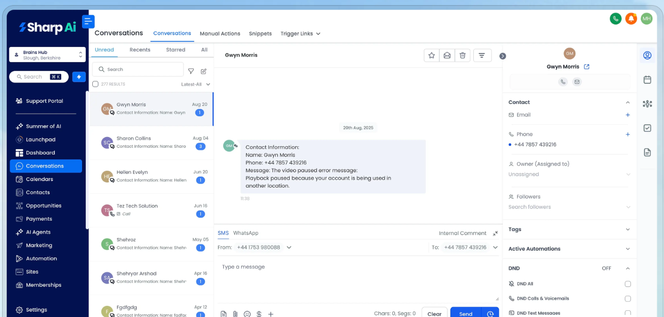Open the Trigger Links dropdown menu
Image resolution: width=664 pixels, height=317 pixels.
point(300,34)
